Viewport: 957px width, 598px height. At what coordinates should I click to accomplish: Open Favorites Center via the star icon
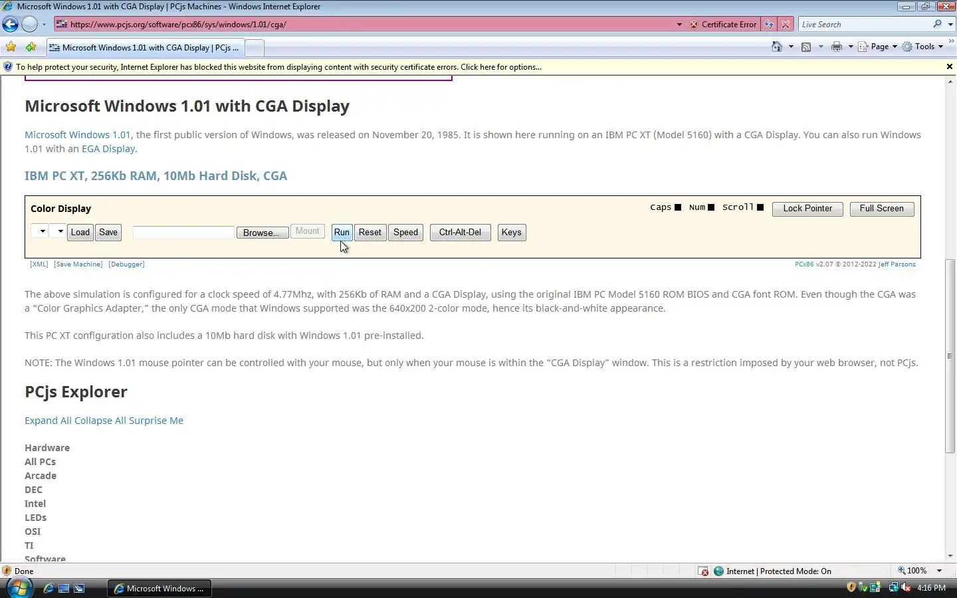pyautogui.click(x=11, y=47)
